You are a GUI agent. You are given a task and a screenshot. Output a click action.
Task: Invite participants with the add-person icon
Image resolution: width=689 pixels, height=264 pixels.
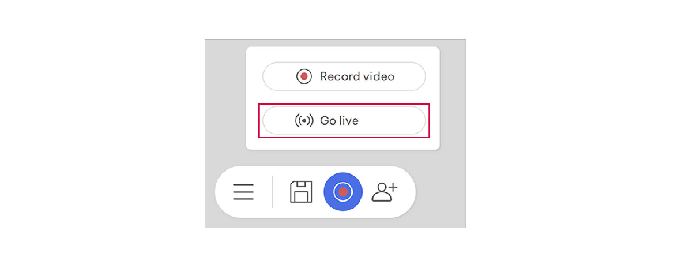pos(384,192)
